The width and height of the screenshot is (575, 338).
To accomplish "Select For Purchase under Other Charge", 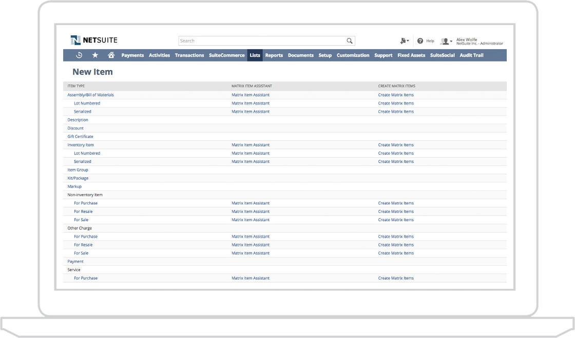I will [x=86, y=236].
